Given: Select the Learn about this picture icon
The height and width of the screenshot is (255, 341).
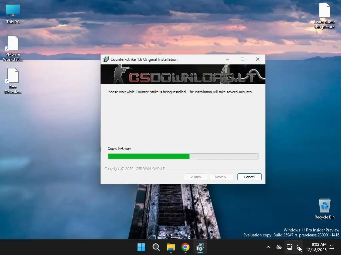Looking at the screenshot, I should point(324,16).
